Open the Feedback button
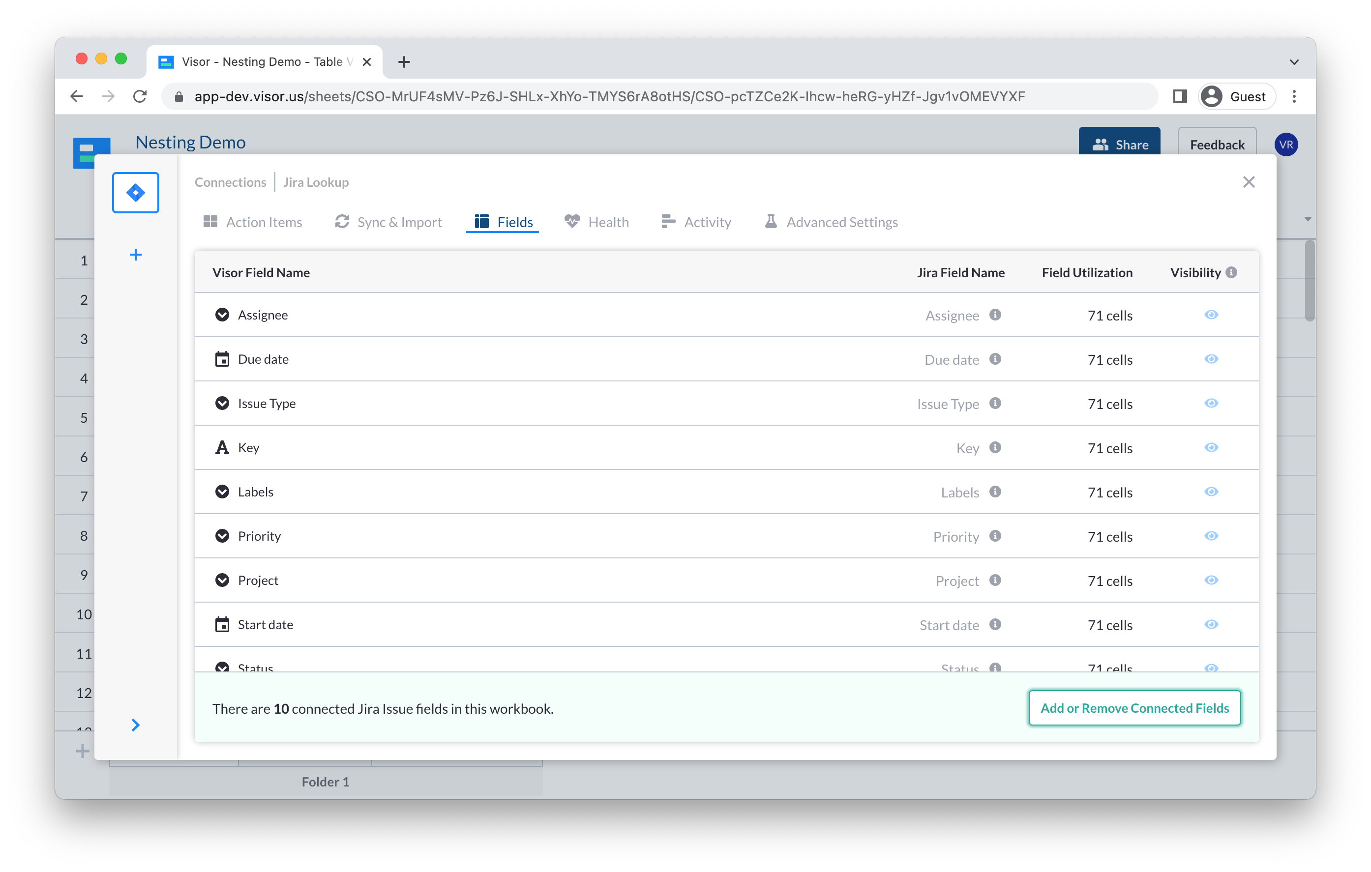1371x872 pixels. pyautogui.click(x=1217, y=142)
